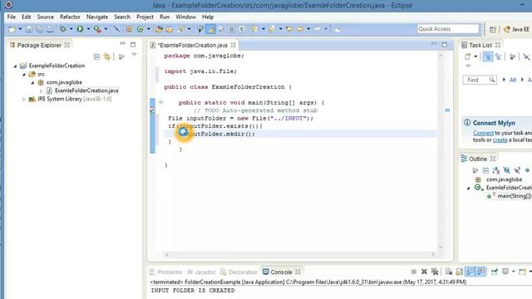The image size is (532, 299).
Task: Click the Save toolbar icon
Action: pos(29,30)
